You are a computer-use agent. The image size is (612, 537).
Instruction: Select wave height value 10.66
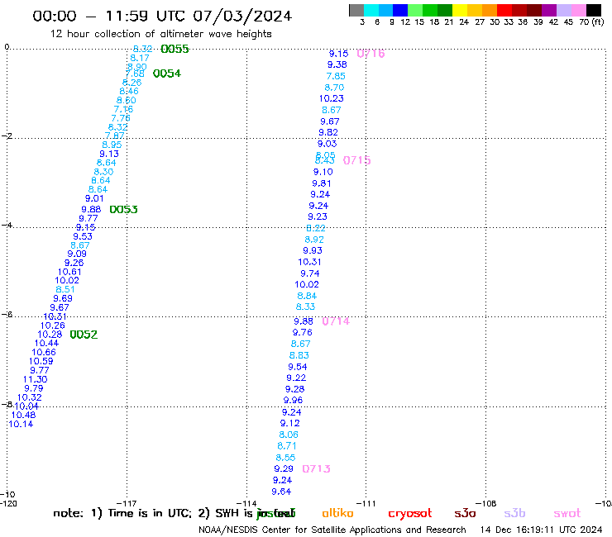point(44,353)
